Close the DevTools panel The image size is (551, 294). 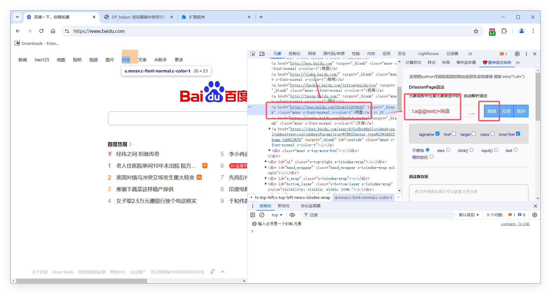click(535, 54)
